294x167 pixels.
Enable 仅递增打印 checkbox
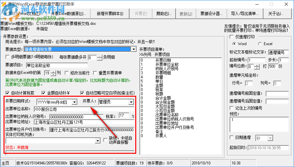pos(232,37)
